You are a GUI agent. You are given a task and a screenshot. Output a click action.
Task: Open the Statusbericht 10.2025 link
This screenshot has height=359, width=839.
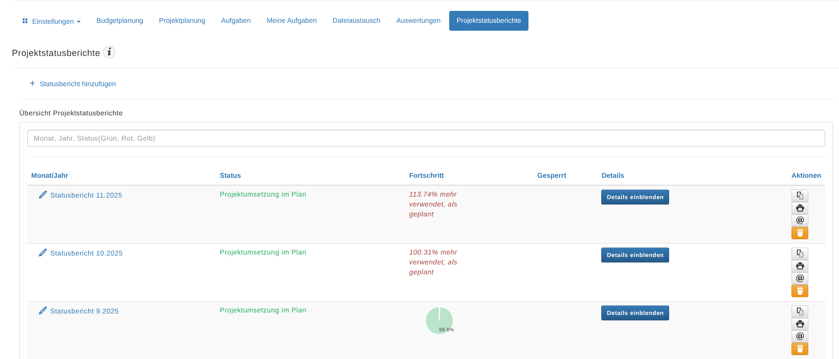[86, 253]
